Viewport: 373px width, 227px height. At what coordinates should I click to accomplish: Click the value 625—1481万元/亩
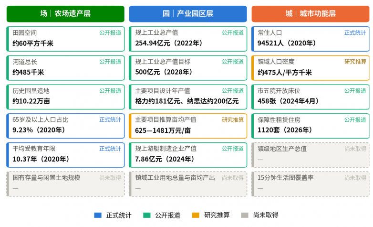[163, 130]
